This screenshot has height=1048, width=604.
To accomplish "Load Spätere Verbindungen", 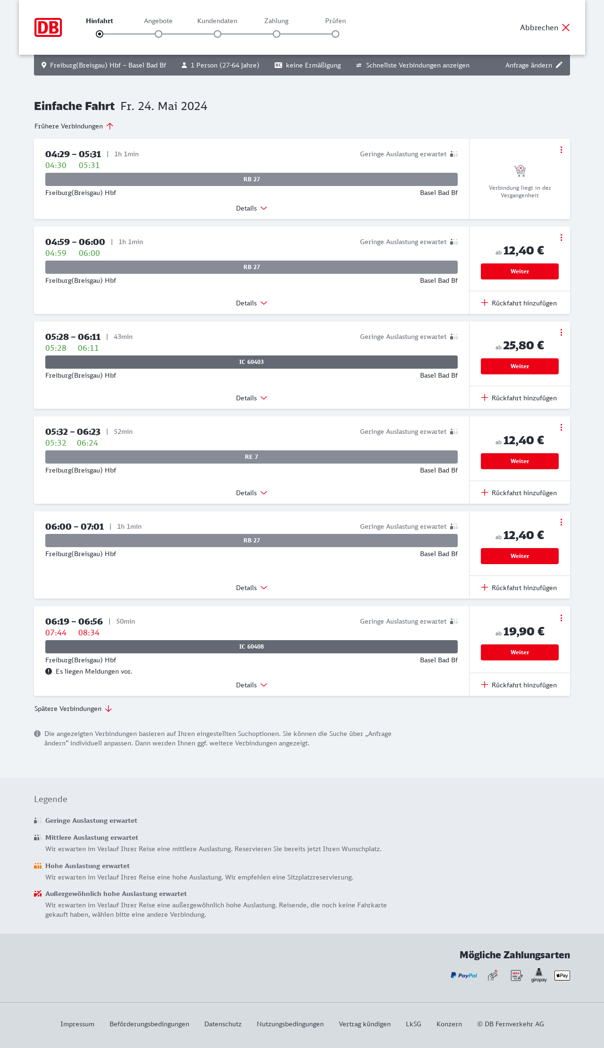I will tap(73, 709).
